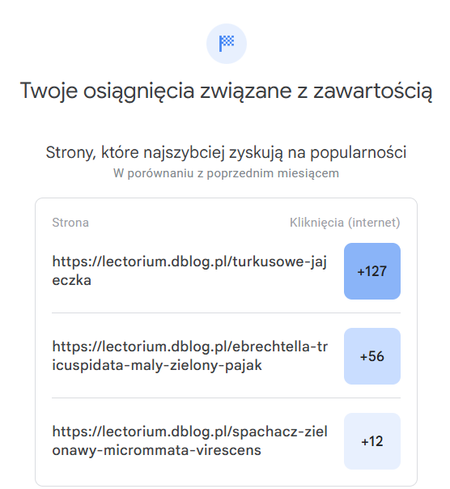The height and width of the screenshot is (489, 450).
Task: Click the Twoje osiągnięcia związane z zawartością heading
Action: point(226,91)
